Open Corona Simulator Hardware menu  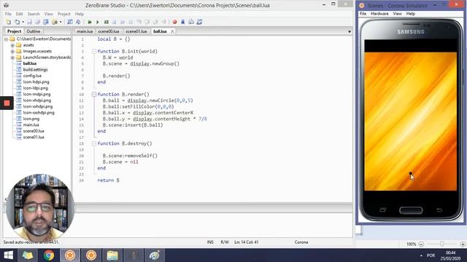point(379,14)
